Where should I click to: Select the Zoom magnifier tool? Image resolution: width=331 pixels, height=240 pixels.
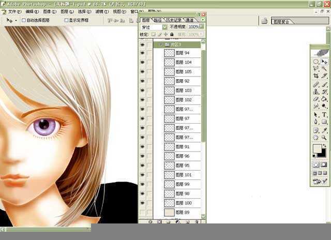pyautogui.click(x=324, y=138)
